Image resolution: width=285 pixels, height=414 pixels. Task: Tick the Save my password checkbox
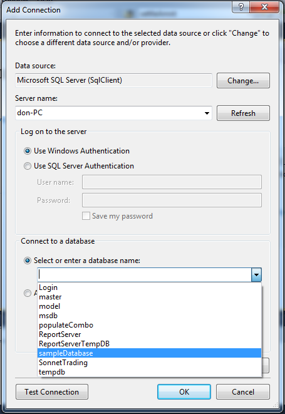[86, 216]
